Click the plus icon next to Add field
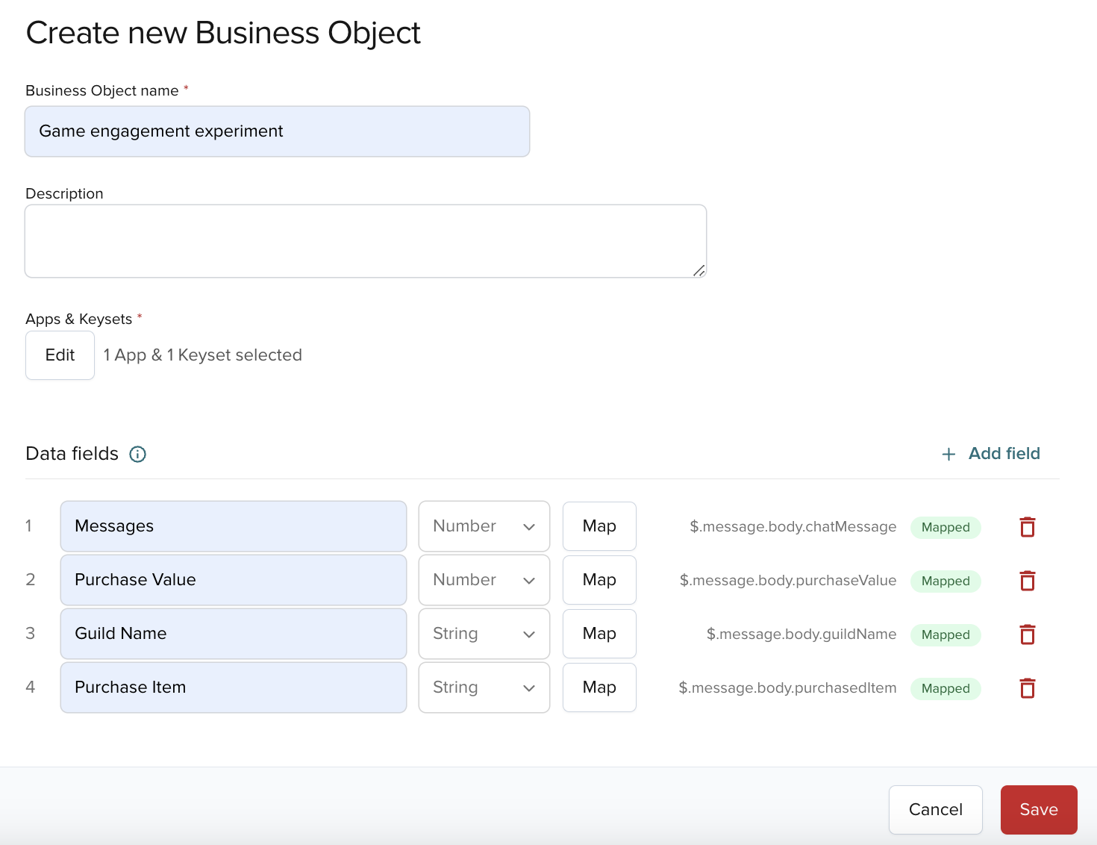Screen dimensions: 1097x845 coord(948,454)
